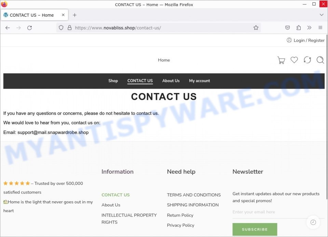Save page to Pocket icon
328x237 pixels.
tap(287, 28)
